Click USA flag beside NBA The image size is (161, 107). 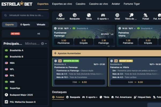[6, 63]
